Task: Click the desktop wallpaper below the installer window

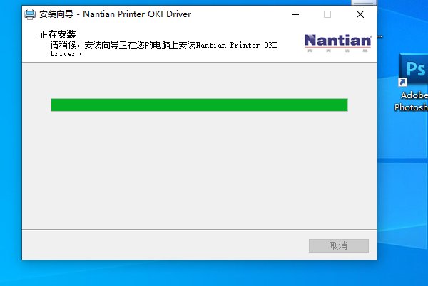Action: coord(199,273)
